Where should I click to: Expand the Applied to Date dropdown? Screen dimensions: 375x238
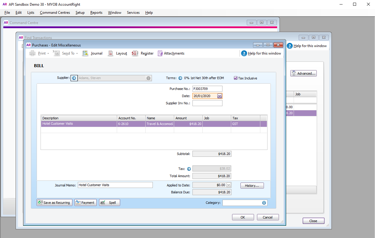228,185
